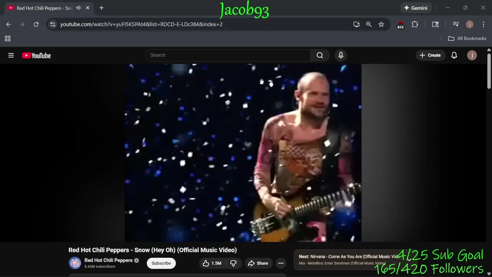Open the zoom magnifier icon in address bar

pos(369,24)
